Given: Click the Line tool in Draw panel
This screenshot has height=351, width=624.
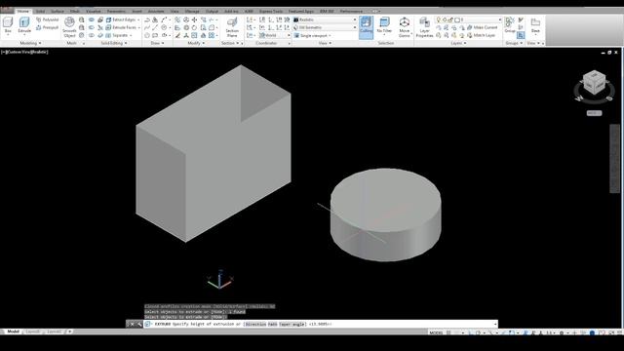Looking at the screenshot, I should pyautogui.click(x=155, y=27).
